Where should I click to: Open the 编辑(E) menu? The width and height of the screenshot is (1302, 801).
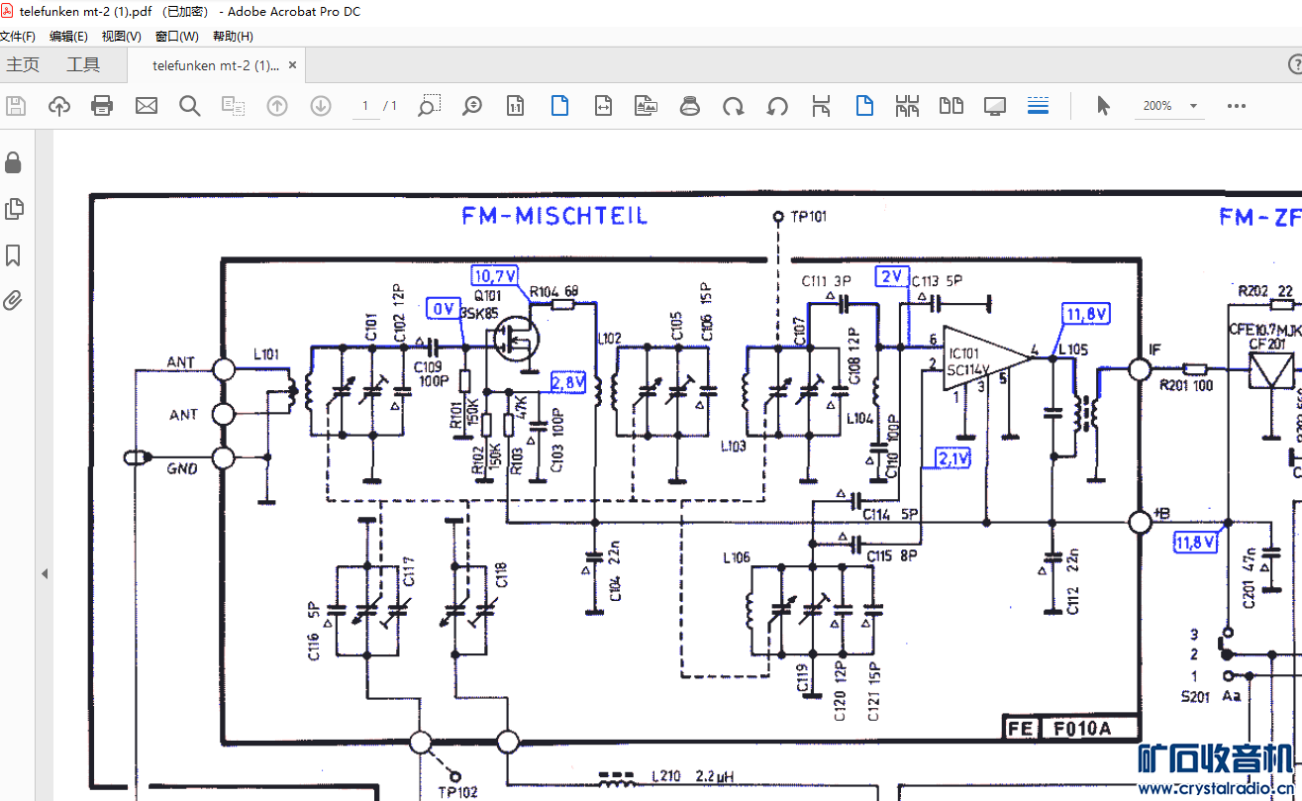pyautogui.click(x=68, y=37)
